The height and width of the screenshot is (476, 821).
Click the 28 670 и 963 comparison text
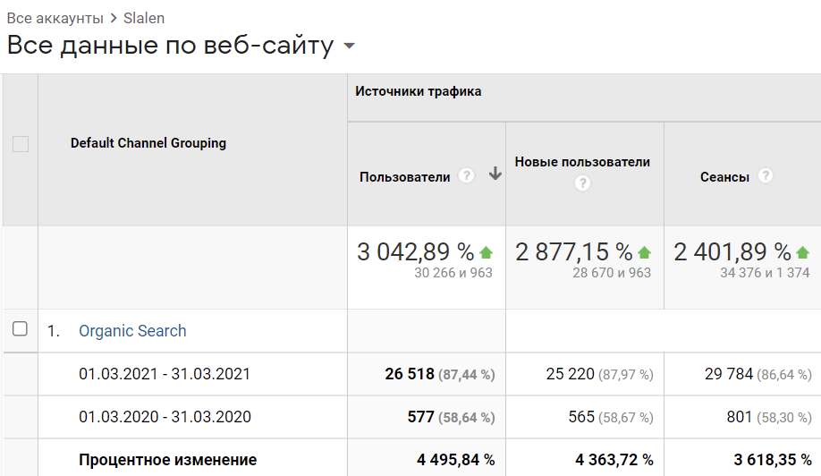612,273
